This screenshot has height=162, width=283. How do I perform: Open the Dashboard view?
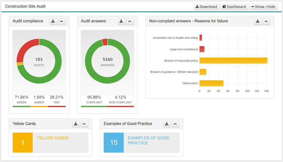click(234, 7)
